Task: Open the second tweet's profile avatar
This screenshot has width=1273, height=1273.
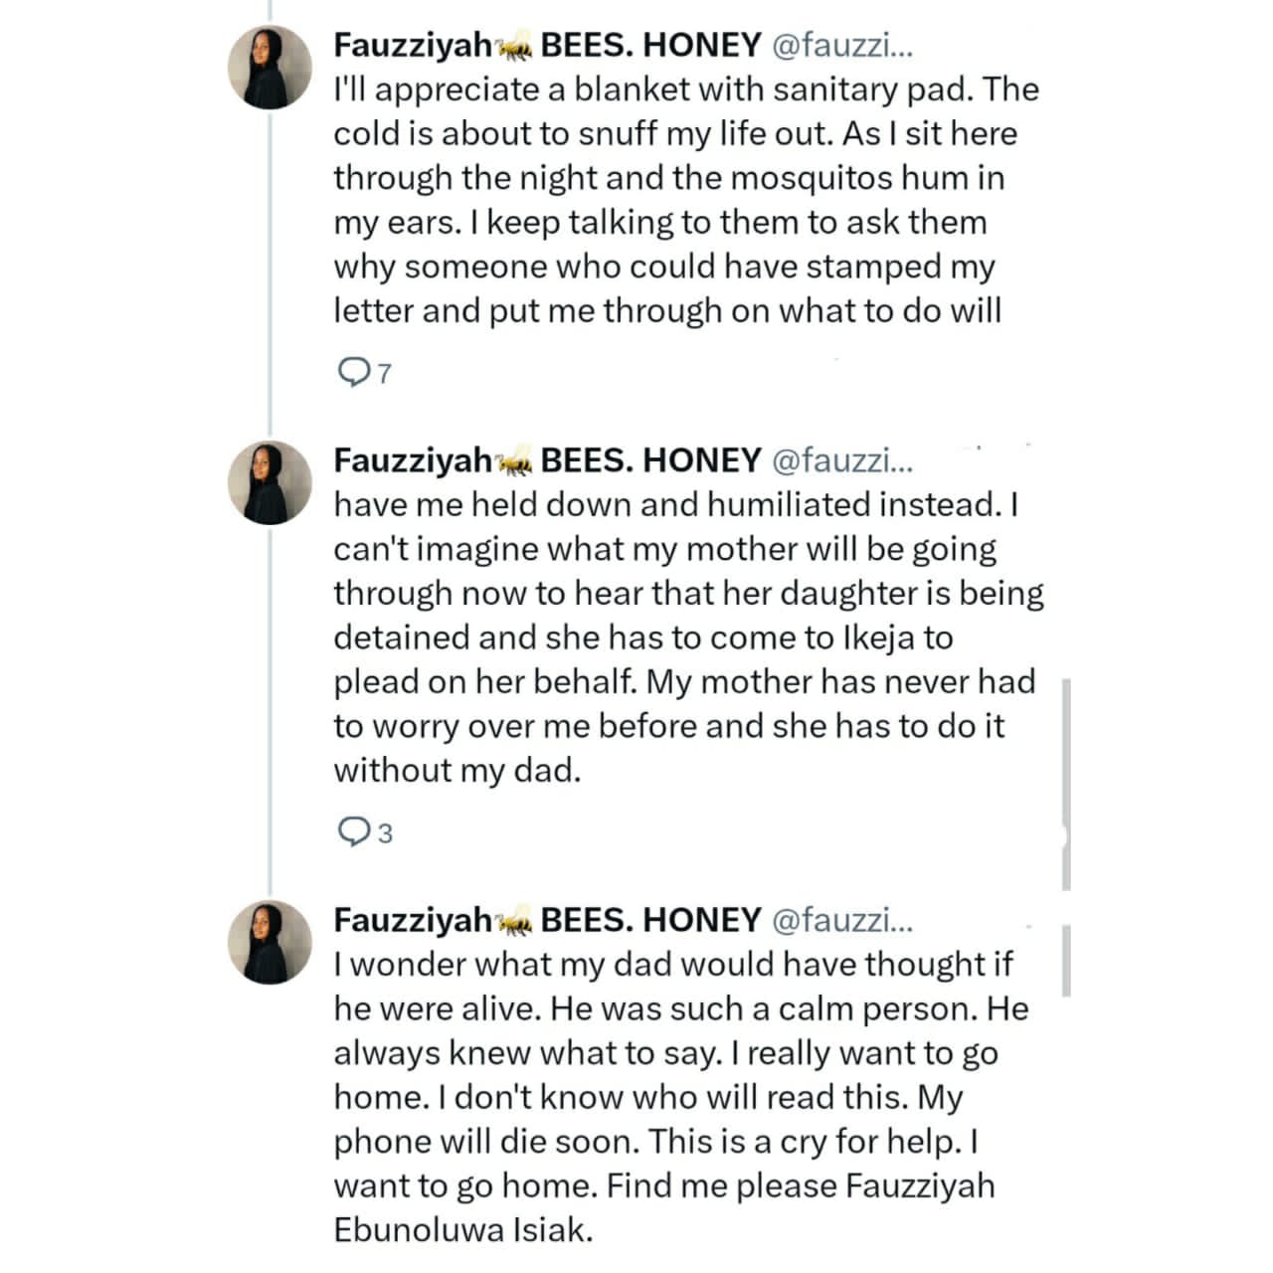Action: click(271, 482)
